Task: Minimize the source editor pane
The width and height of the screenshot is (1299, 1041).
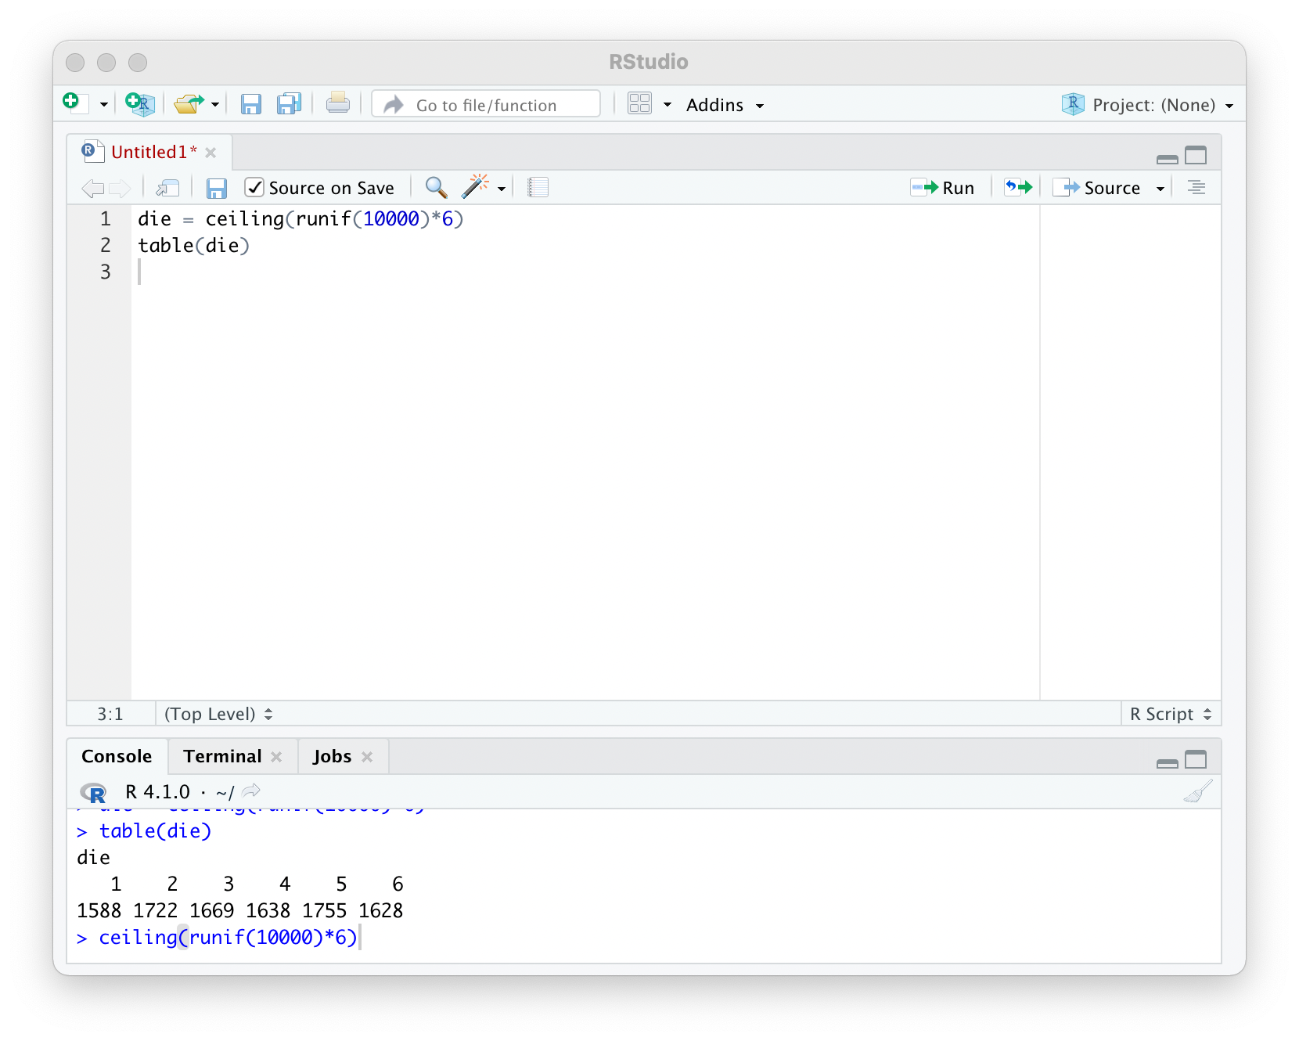Action: (1167, 159)
